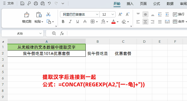The image size is (187, 101).
Task: Click the 合并 merge cells button
Action: point(179,22)
